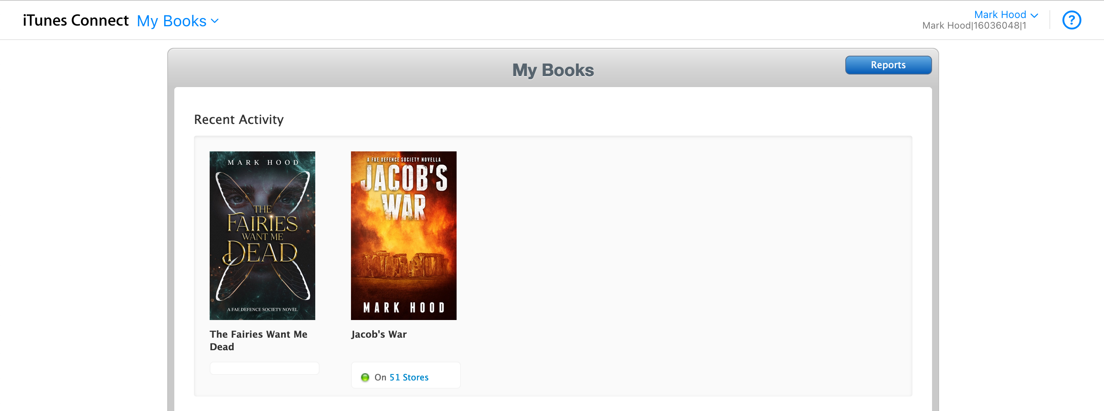Click the Stonehenge image on Jacob's War cover
Viewport: 1104px width, 411px height.
pyautogui.click(x=403, y=263)
